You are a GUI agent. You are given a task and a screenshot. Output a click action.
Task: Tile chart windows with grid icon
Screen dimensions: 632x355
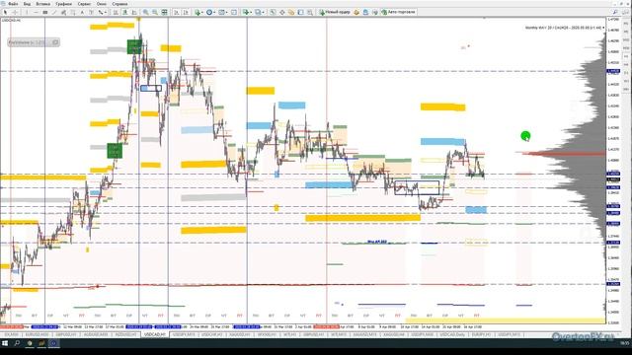click(x=164, y=12)
